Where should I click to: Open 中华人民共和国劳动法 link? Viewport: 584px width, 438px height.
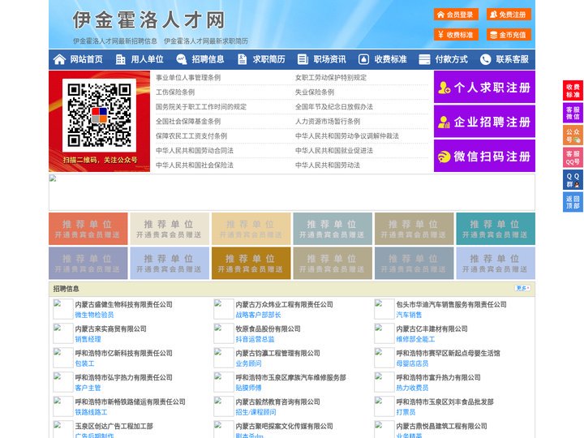coord(328,165)
